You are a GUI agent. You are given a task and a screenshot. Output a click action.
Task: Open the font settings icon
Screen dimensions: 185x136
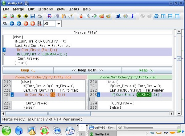point(118,16)
